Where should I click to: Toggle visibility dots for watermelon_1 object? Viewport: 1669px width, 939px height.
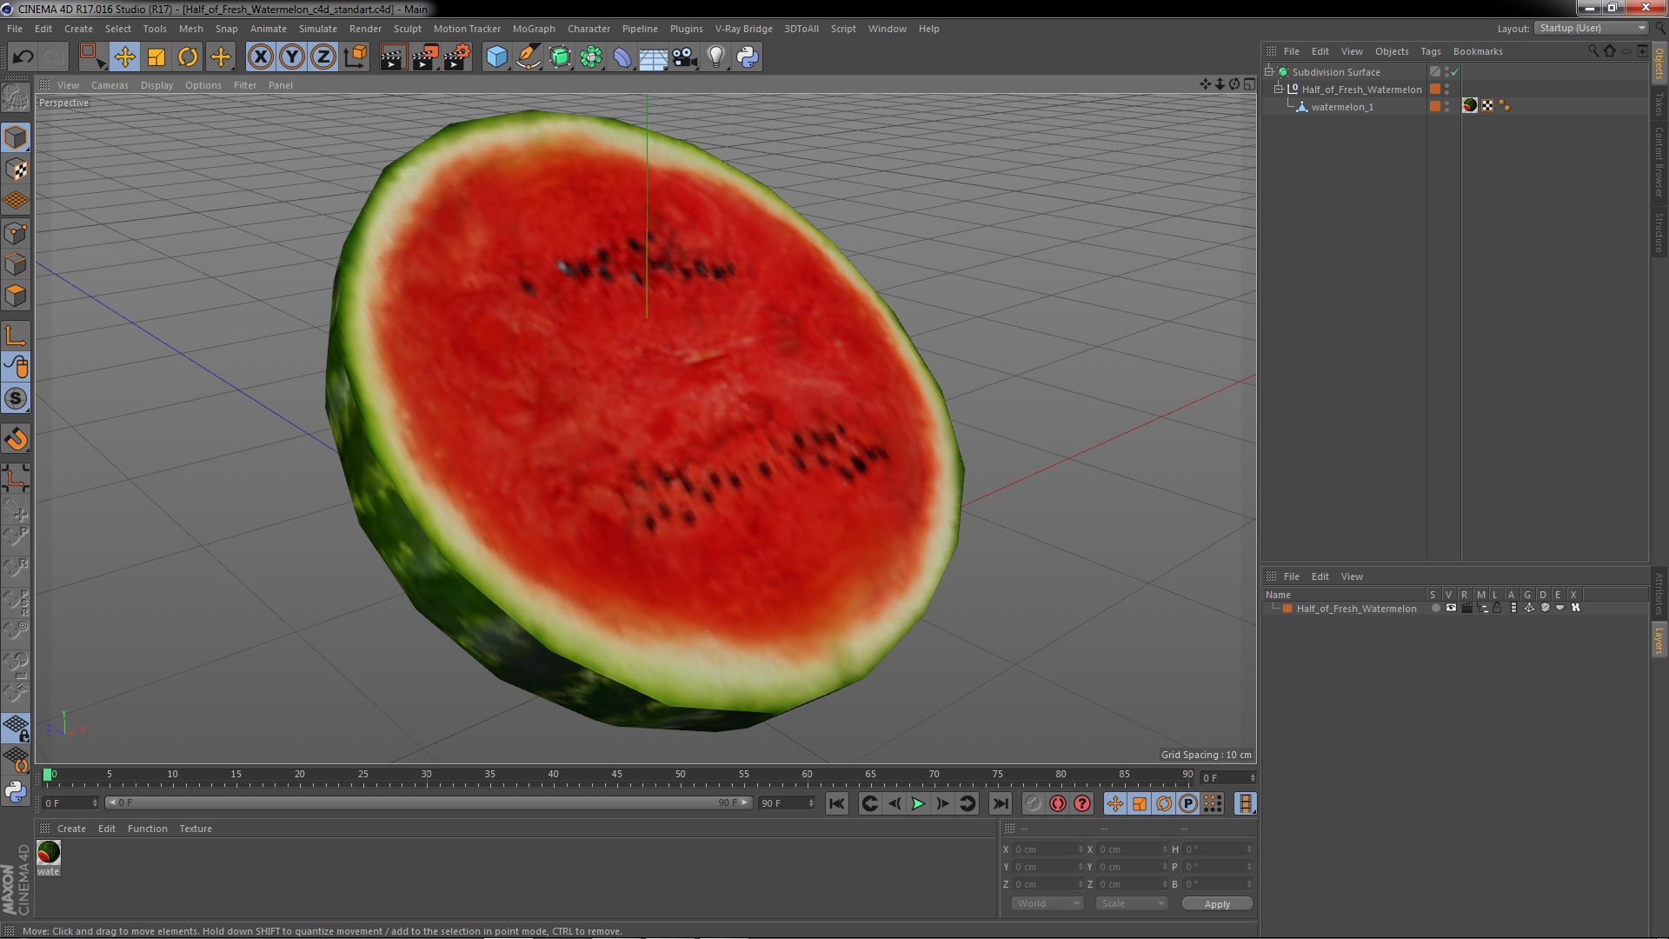[1446, 106]
